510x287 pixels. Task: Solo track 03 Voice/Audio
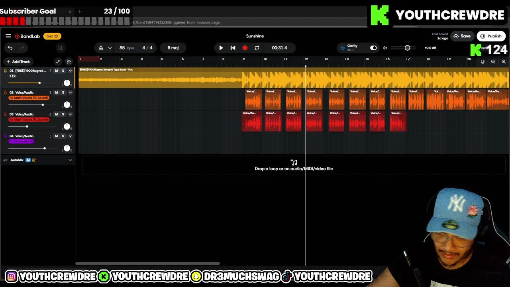pyautogui.click(x=63, y=114)
